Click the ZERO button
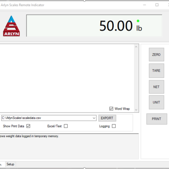Viewport: 169px width, 169px height. pyautogui.click(x=156, y=54)
